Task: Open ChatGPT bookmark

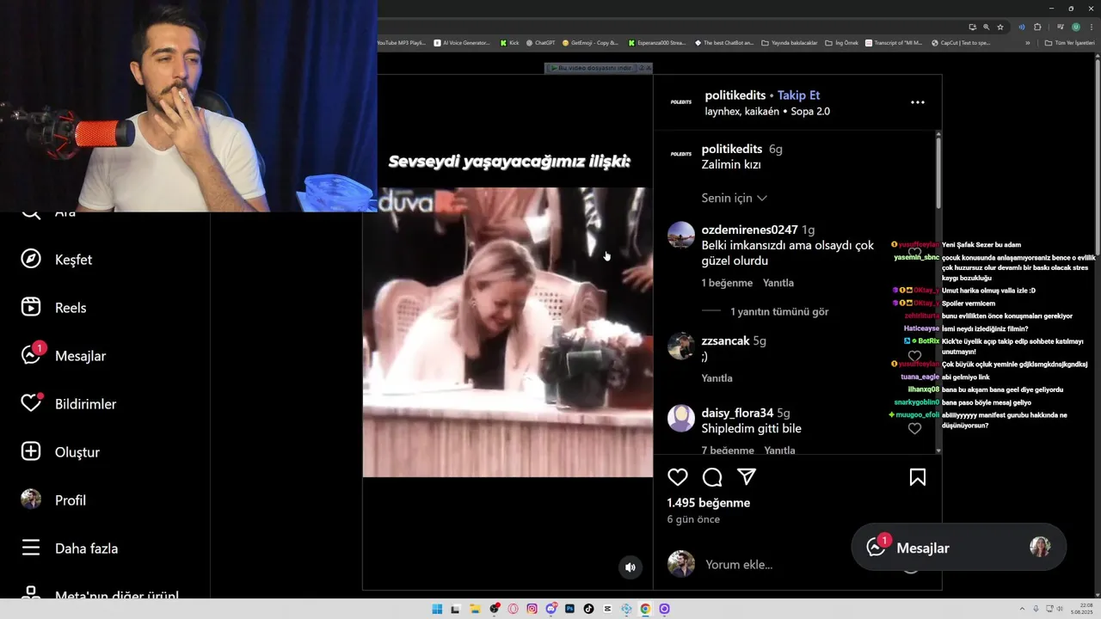Action: [x=541, y=43]
